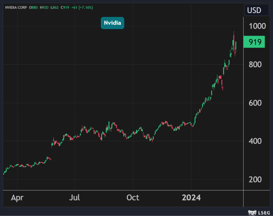Select the Oct time axis label
The width and height of the screenshot is (273, 216).
[x=133, y=198]
